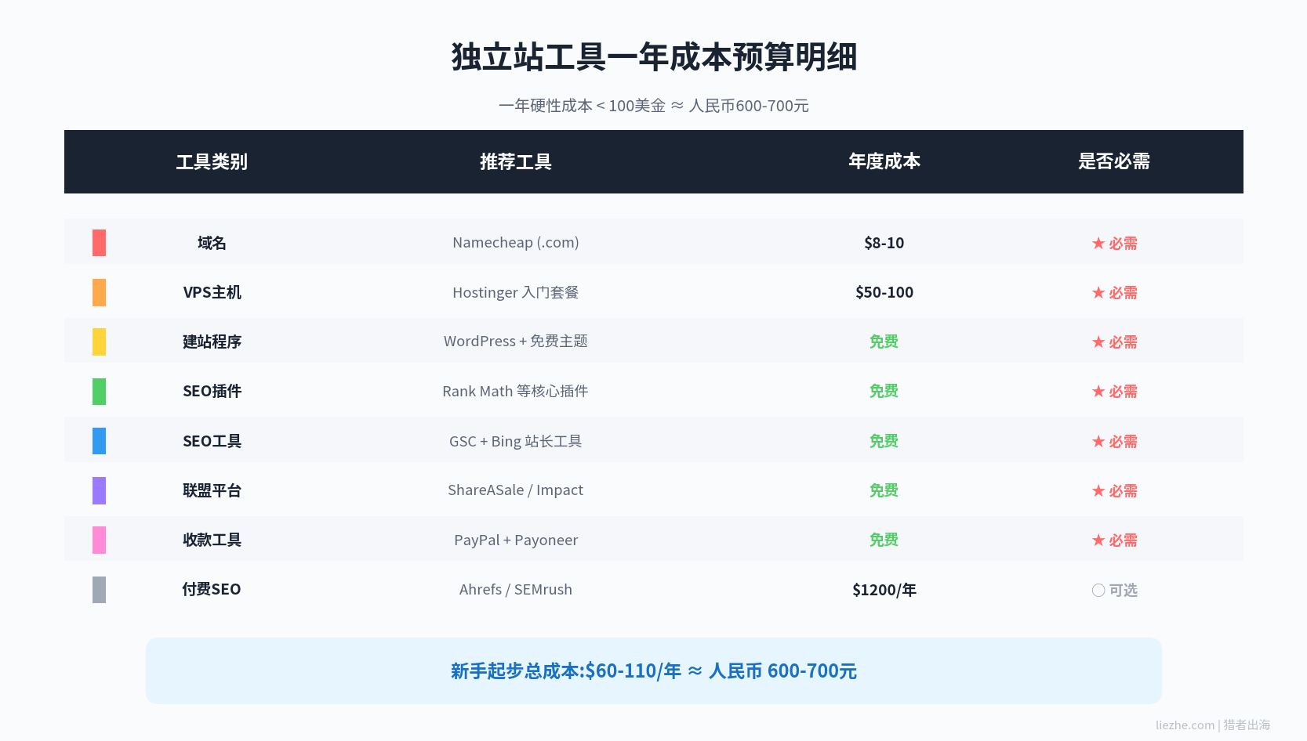Click 免费 in the 联盟平台 row
This screenshot has height=741, width=1307.
point(884,490)
